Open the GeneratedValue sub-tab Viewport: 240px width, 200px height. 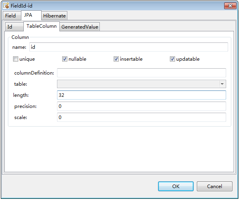coord(80,27)
